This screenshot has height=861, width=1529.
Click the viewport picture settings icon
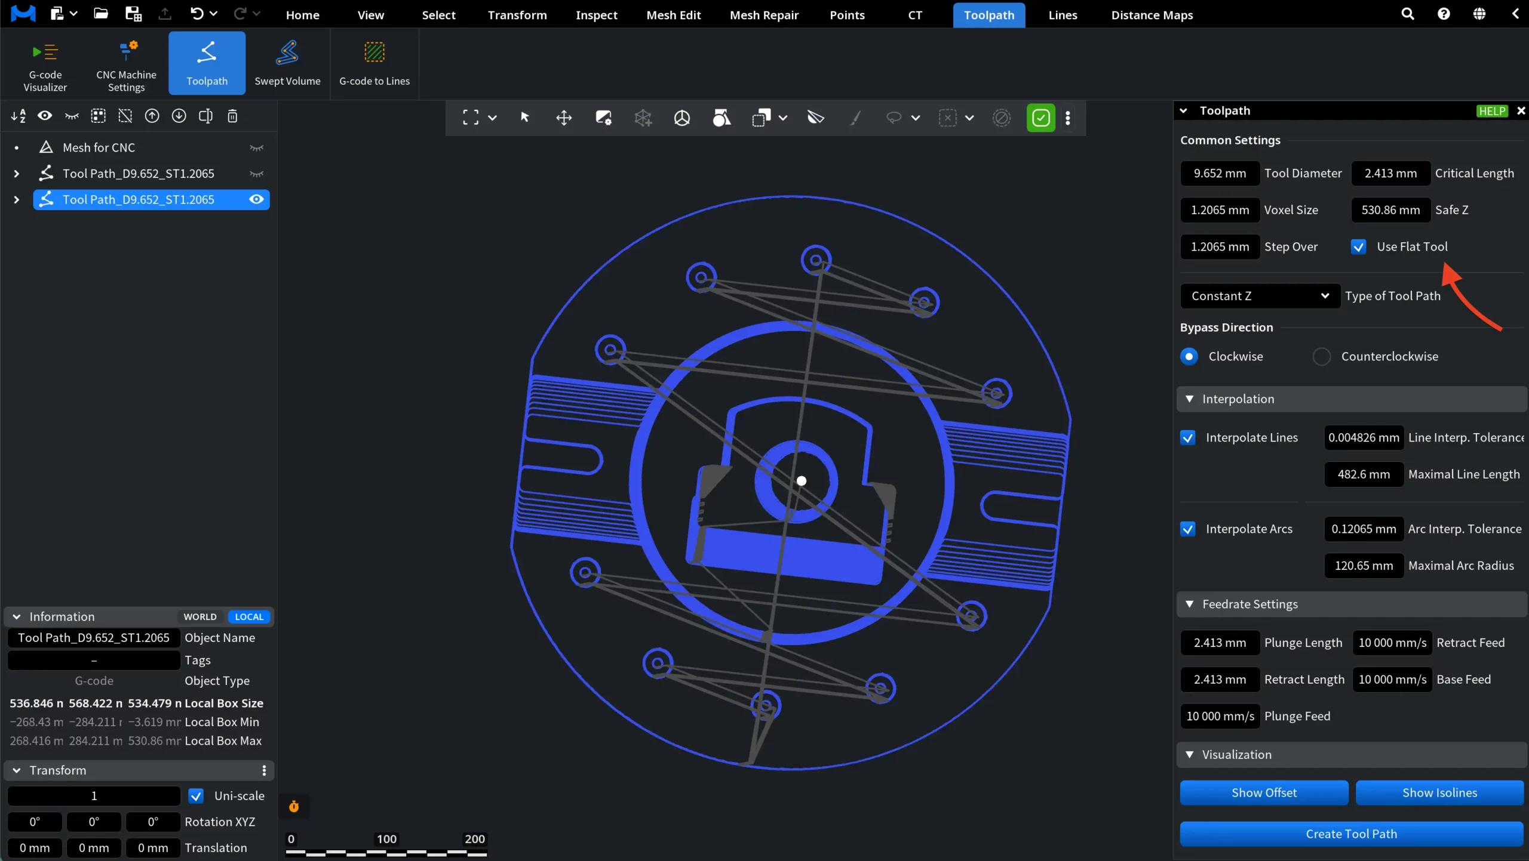(x=603, y=118)
